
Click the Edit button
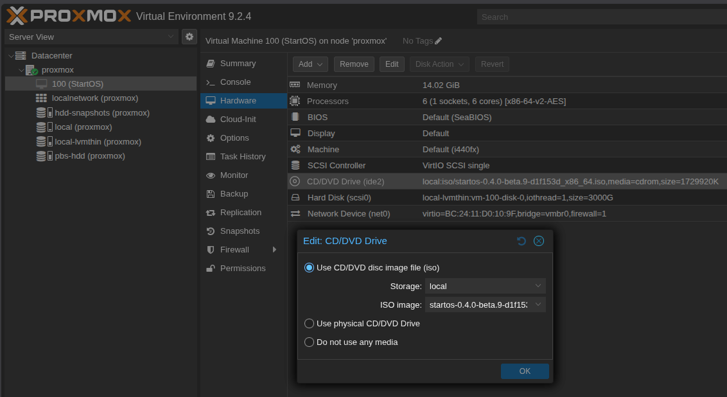[x=392, y=64]
